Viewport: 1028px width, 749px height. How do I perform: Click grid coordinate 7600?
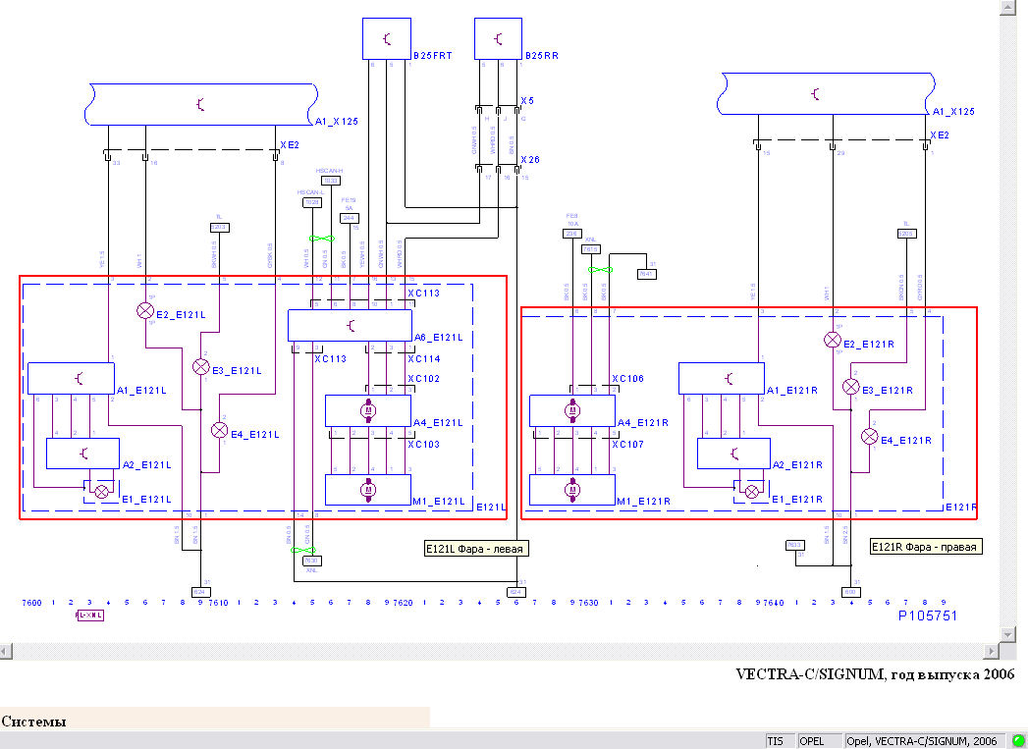tap(31, 602)
